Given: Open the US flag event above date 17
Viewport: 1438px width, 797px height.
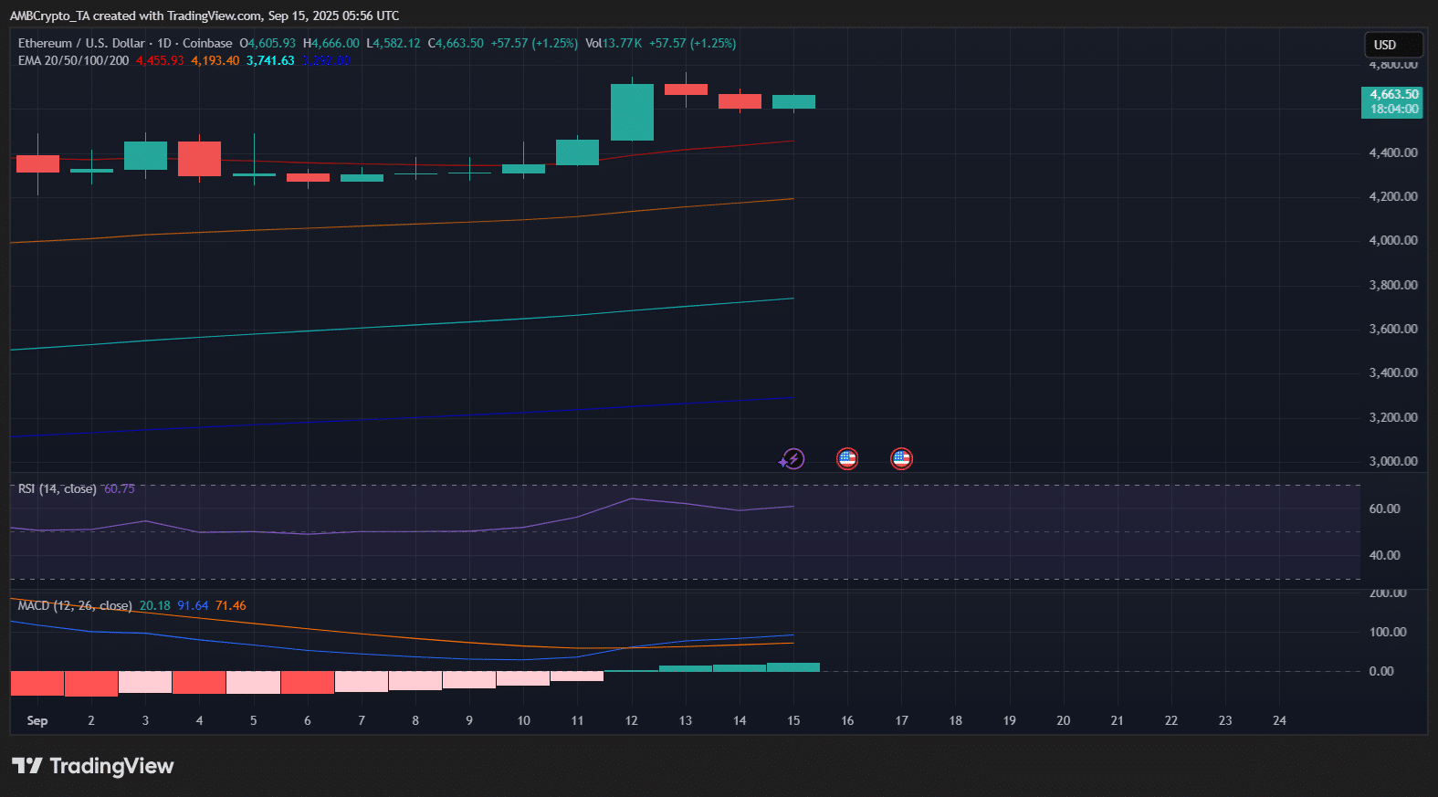Looking at the screenshot, I should pyautogui.click(x=901, y=458).
